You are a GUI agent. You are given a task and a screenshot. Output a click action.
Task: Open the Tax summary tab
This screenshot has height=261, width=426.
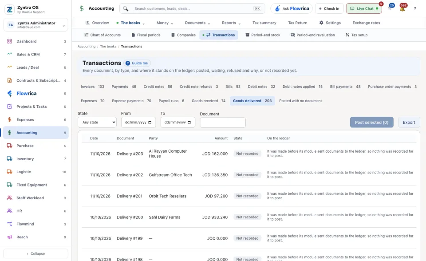[264, 23]
